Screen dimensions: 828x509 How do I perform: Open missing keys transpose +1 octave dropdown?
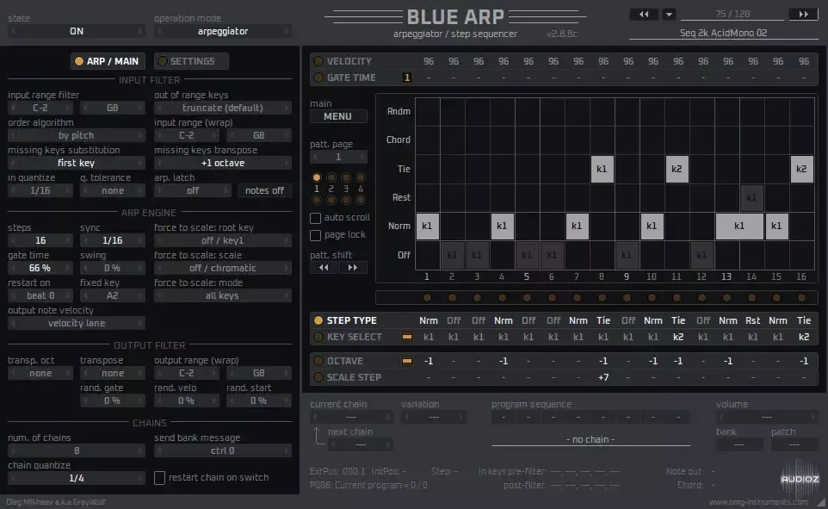coord(223,163)
